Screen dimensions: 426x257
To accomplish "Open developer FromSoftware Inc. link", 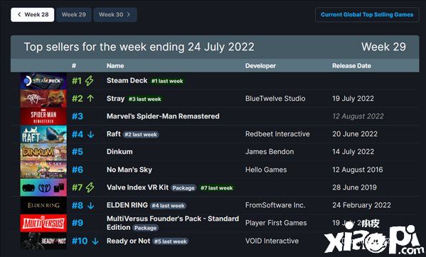I will [x=275, y=205].
